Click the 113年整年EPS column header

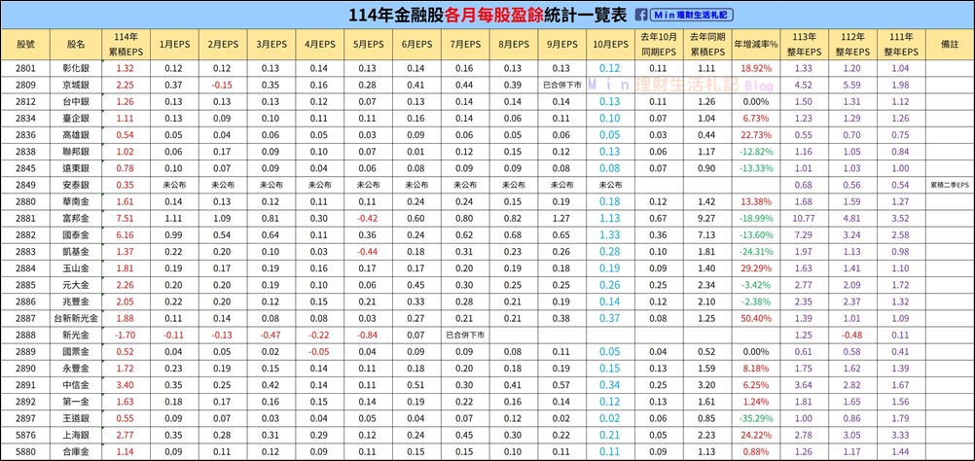tap(804, 45)
